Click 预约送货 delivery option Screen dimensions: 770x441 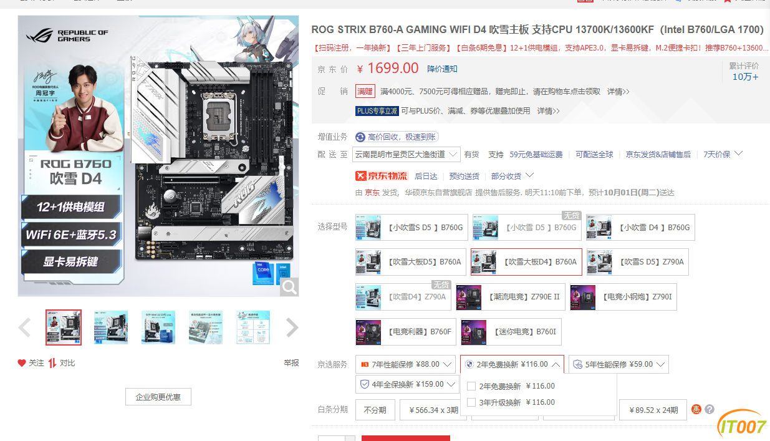464,176
